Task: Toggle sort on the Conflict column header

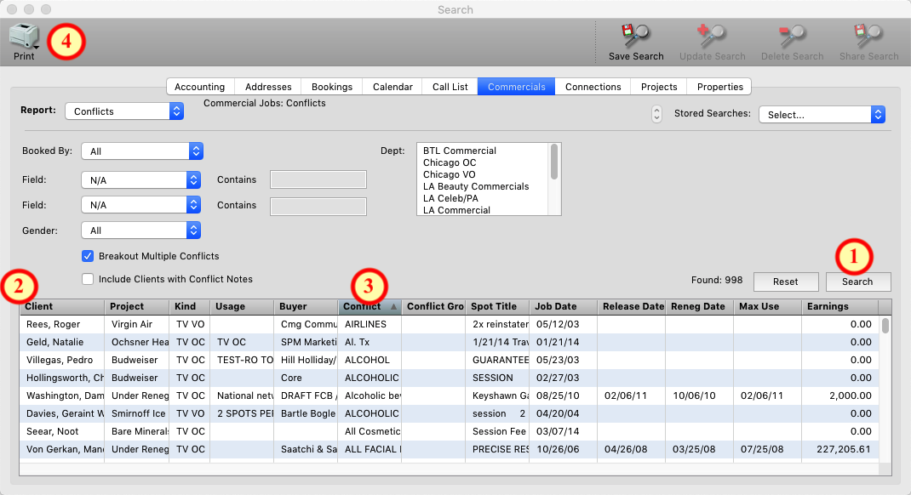Action: tap(370, 306)
